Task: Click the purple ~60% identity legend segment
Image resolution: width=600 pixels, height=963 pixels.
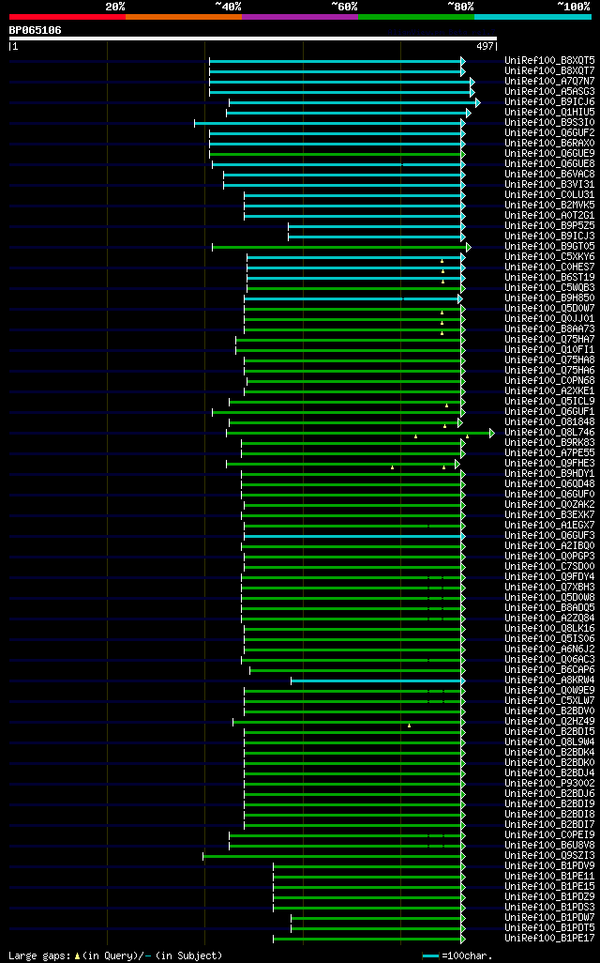Action: click(300, 17)
